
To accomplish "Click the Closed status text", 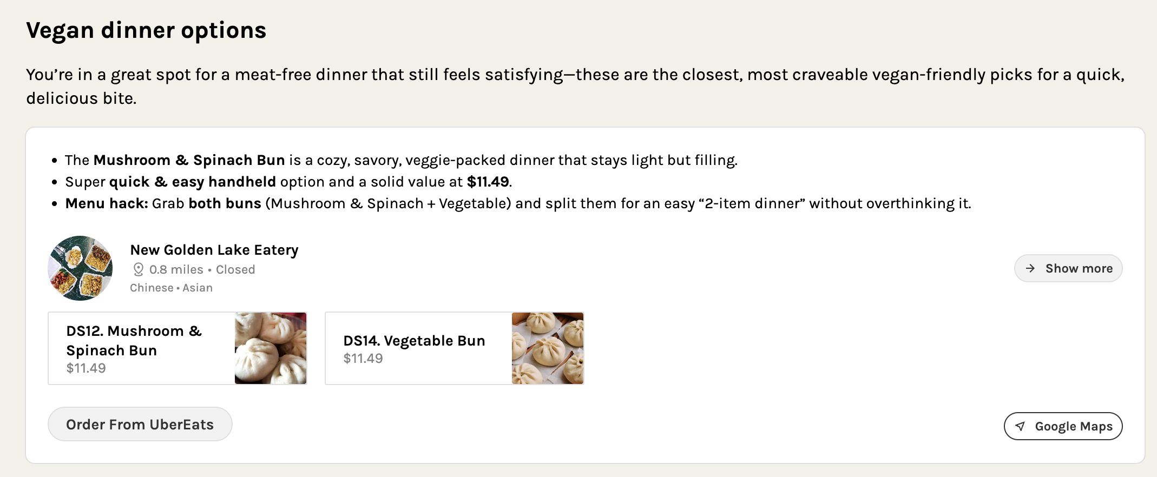I will [x=235, y=269].
